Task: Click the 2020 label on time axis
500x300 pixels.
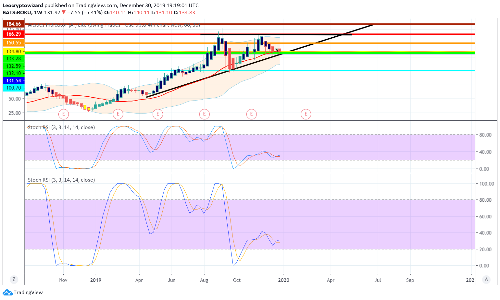Action: coord(284,280)
